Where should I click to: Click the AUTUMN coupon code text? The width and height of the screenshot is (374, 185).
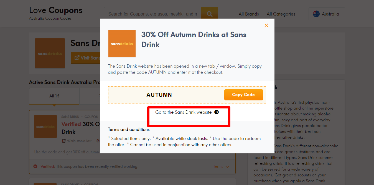pyautogui.click(x=159, y=95)
